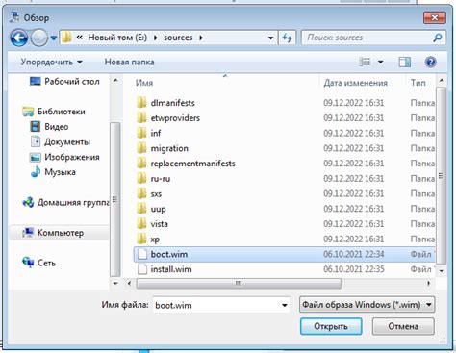This screenshot has width=456, height=353.
Task: Refresh the sources folder view
Action: 287,38
